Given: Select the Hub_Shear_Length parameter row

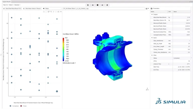Looking at the screenshot, I should (x=170, y=46).
